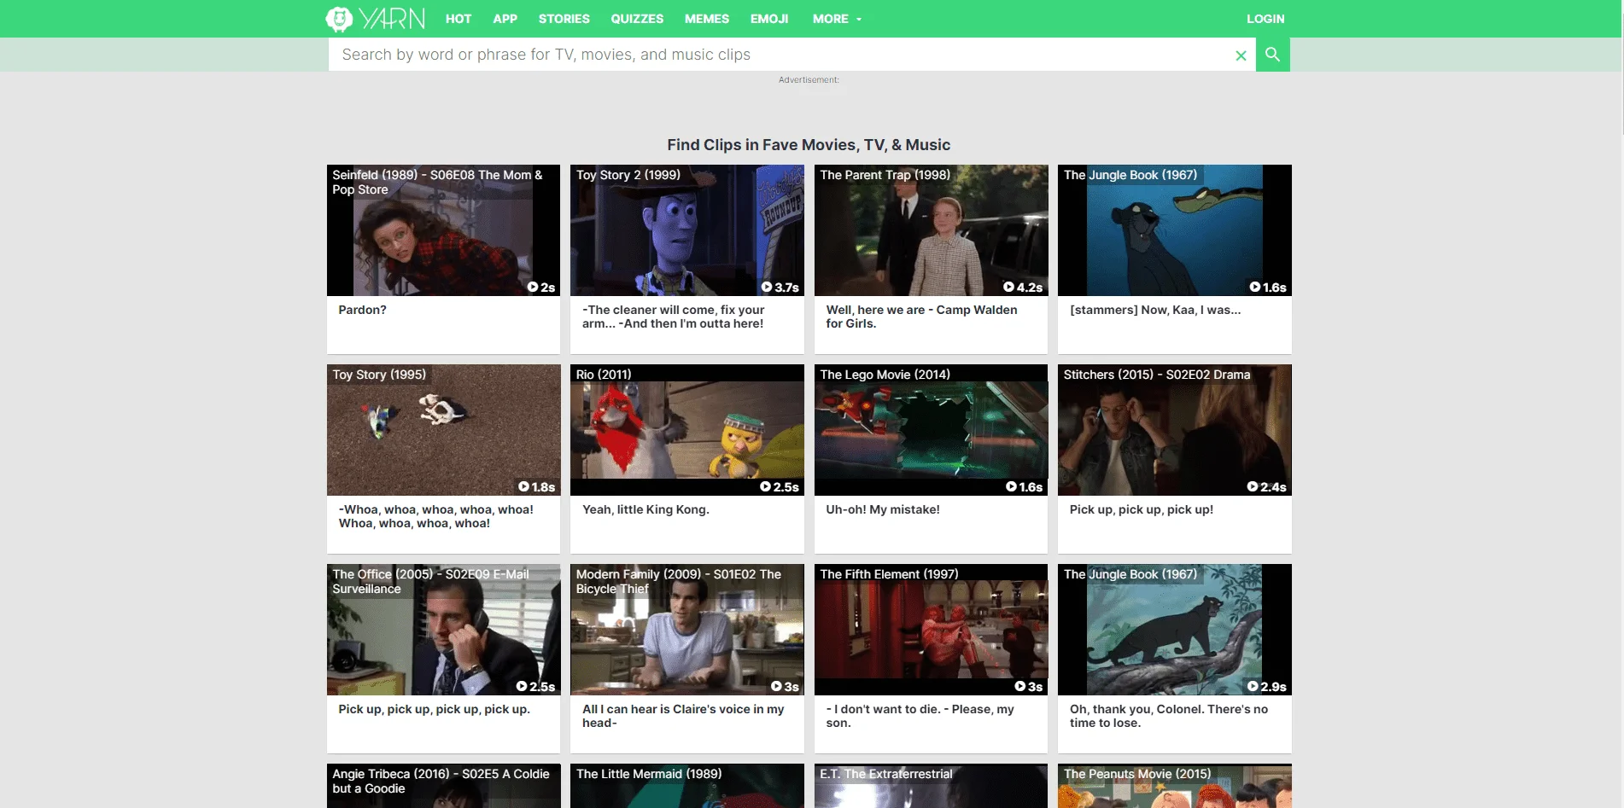
Task: Open The Parent Trap (1998) thumbnail
Action: tap(931, 230)
